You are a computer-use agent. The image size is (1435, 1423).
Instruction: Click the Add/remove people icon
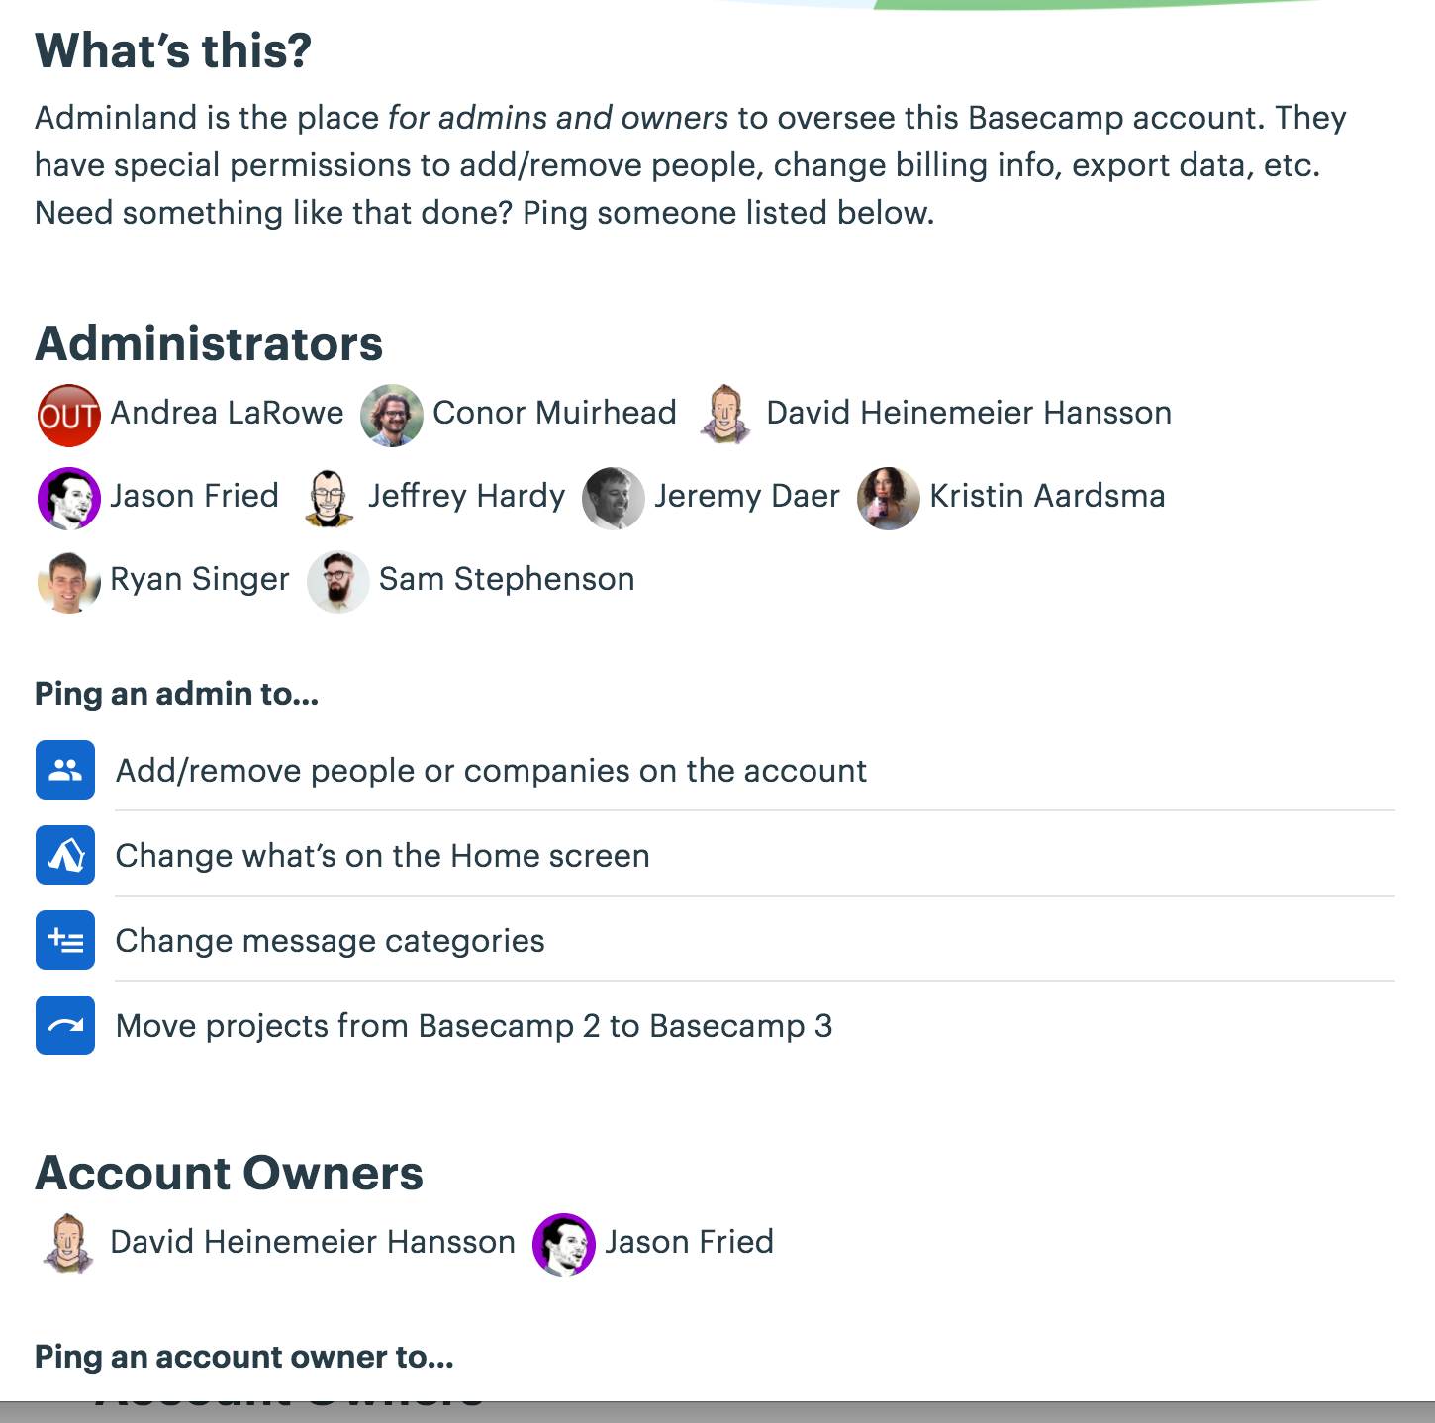point(64,770)
